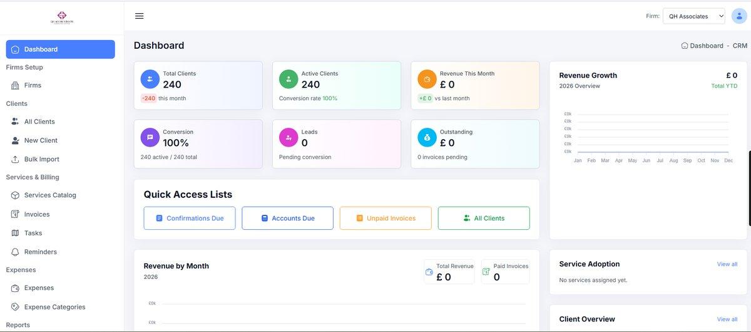This screenshot has height=332, width=751.
Task: Click the Quick Access Lists heading
Action: (x=188, y=195)
